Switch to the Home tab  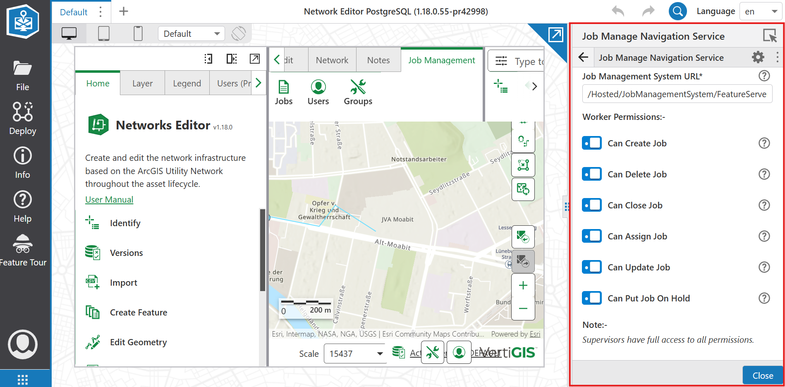[x=98, y=83]
